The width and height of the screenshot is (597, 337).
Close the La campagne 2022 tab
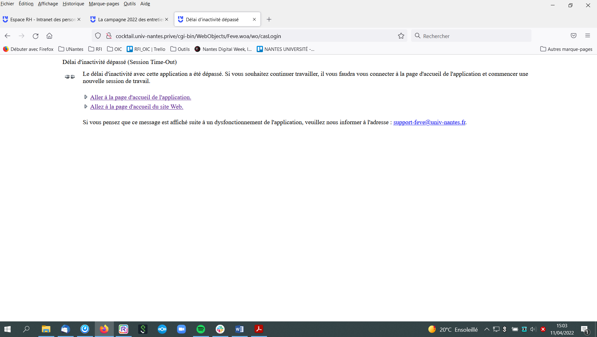tap(167, 19)
